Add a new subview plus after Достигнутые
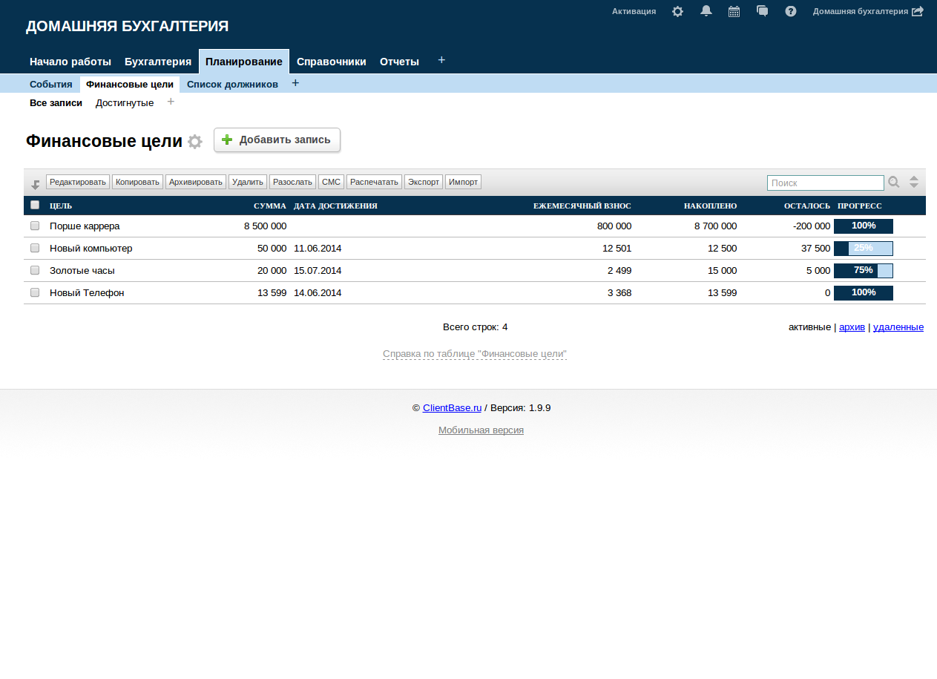Image resolution: width=937 pixels, height=679 pixels. (171, 102)
